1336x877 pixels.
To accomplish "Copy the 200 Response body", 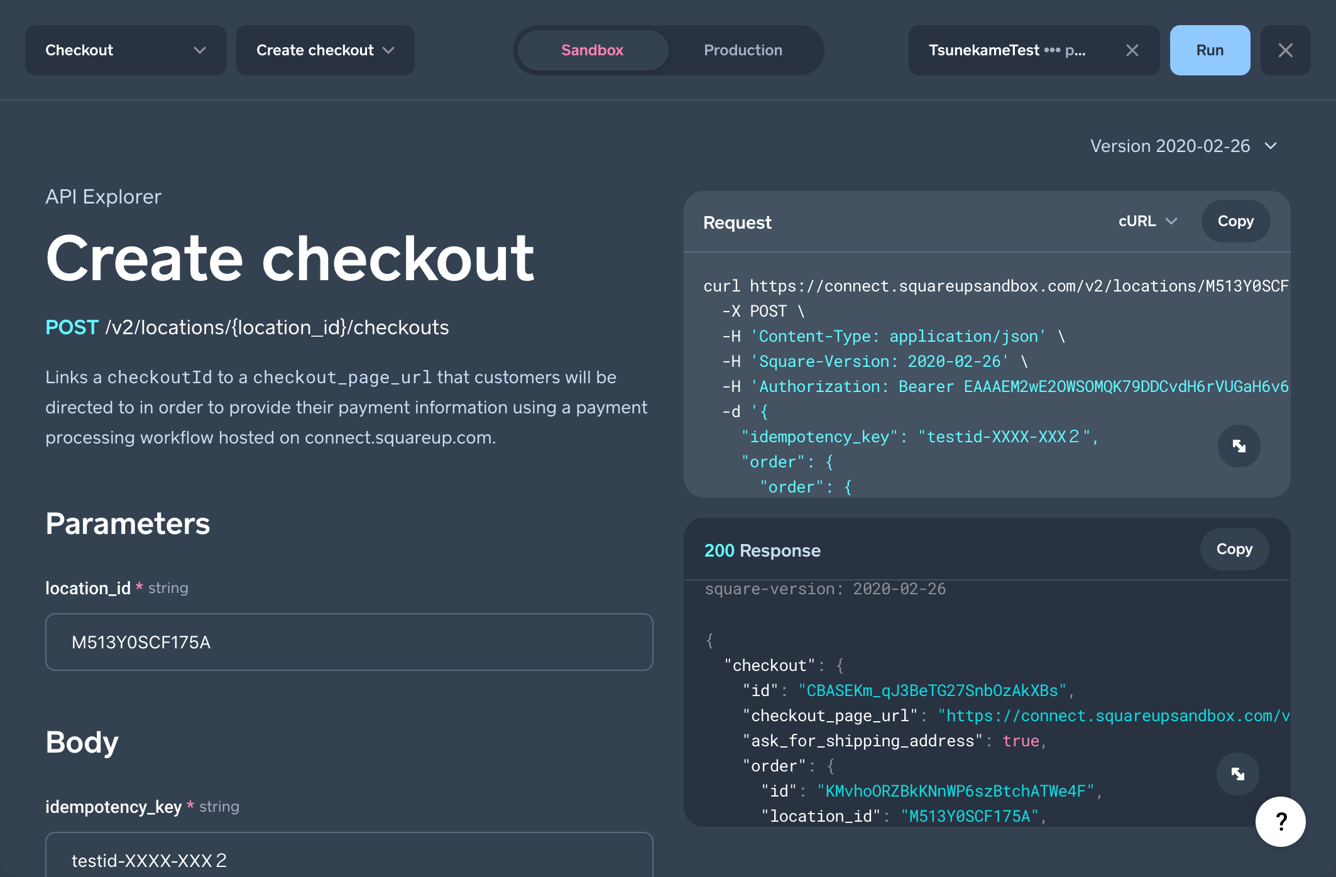I will (1234, 549).
